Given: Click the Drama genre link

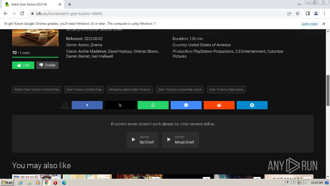Looking at the screenshot, I should coord(96,45).
